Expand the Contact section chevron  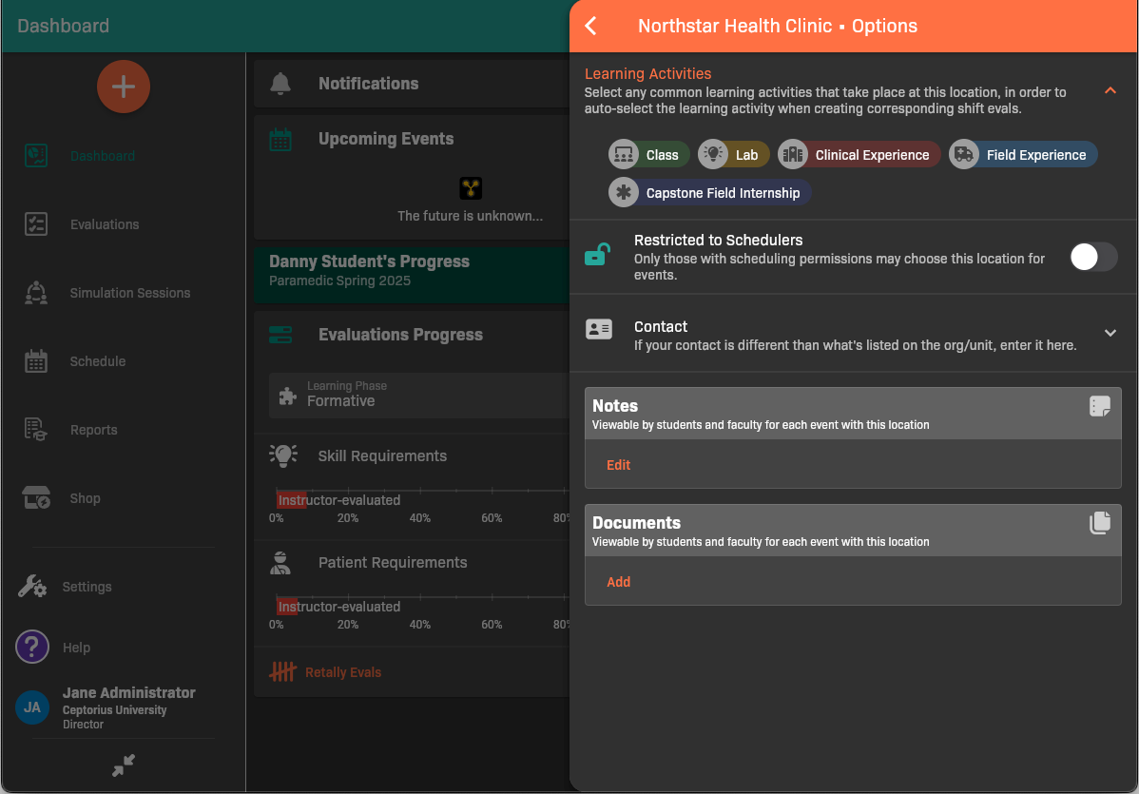[1110, 333]
